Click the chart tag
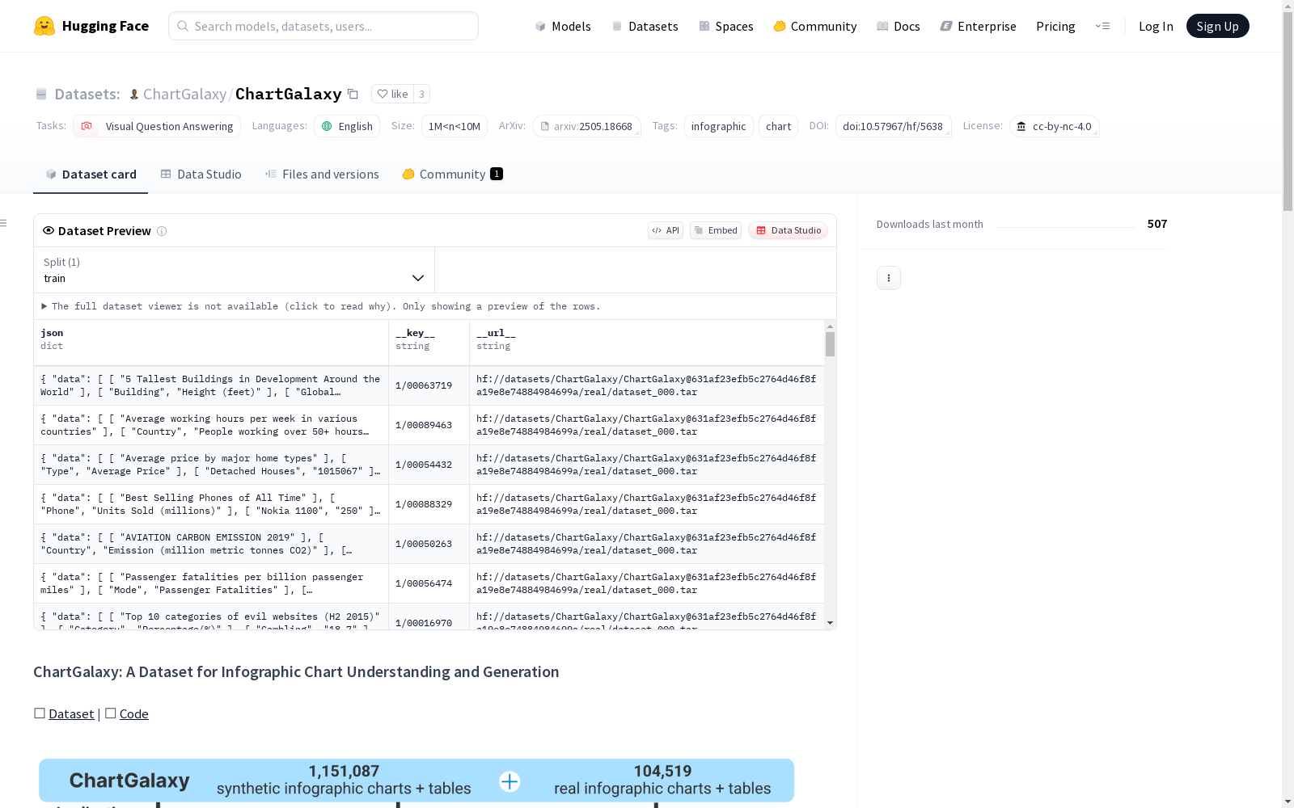The image size is (1294, 808). tap(778, 126)
